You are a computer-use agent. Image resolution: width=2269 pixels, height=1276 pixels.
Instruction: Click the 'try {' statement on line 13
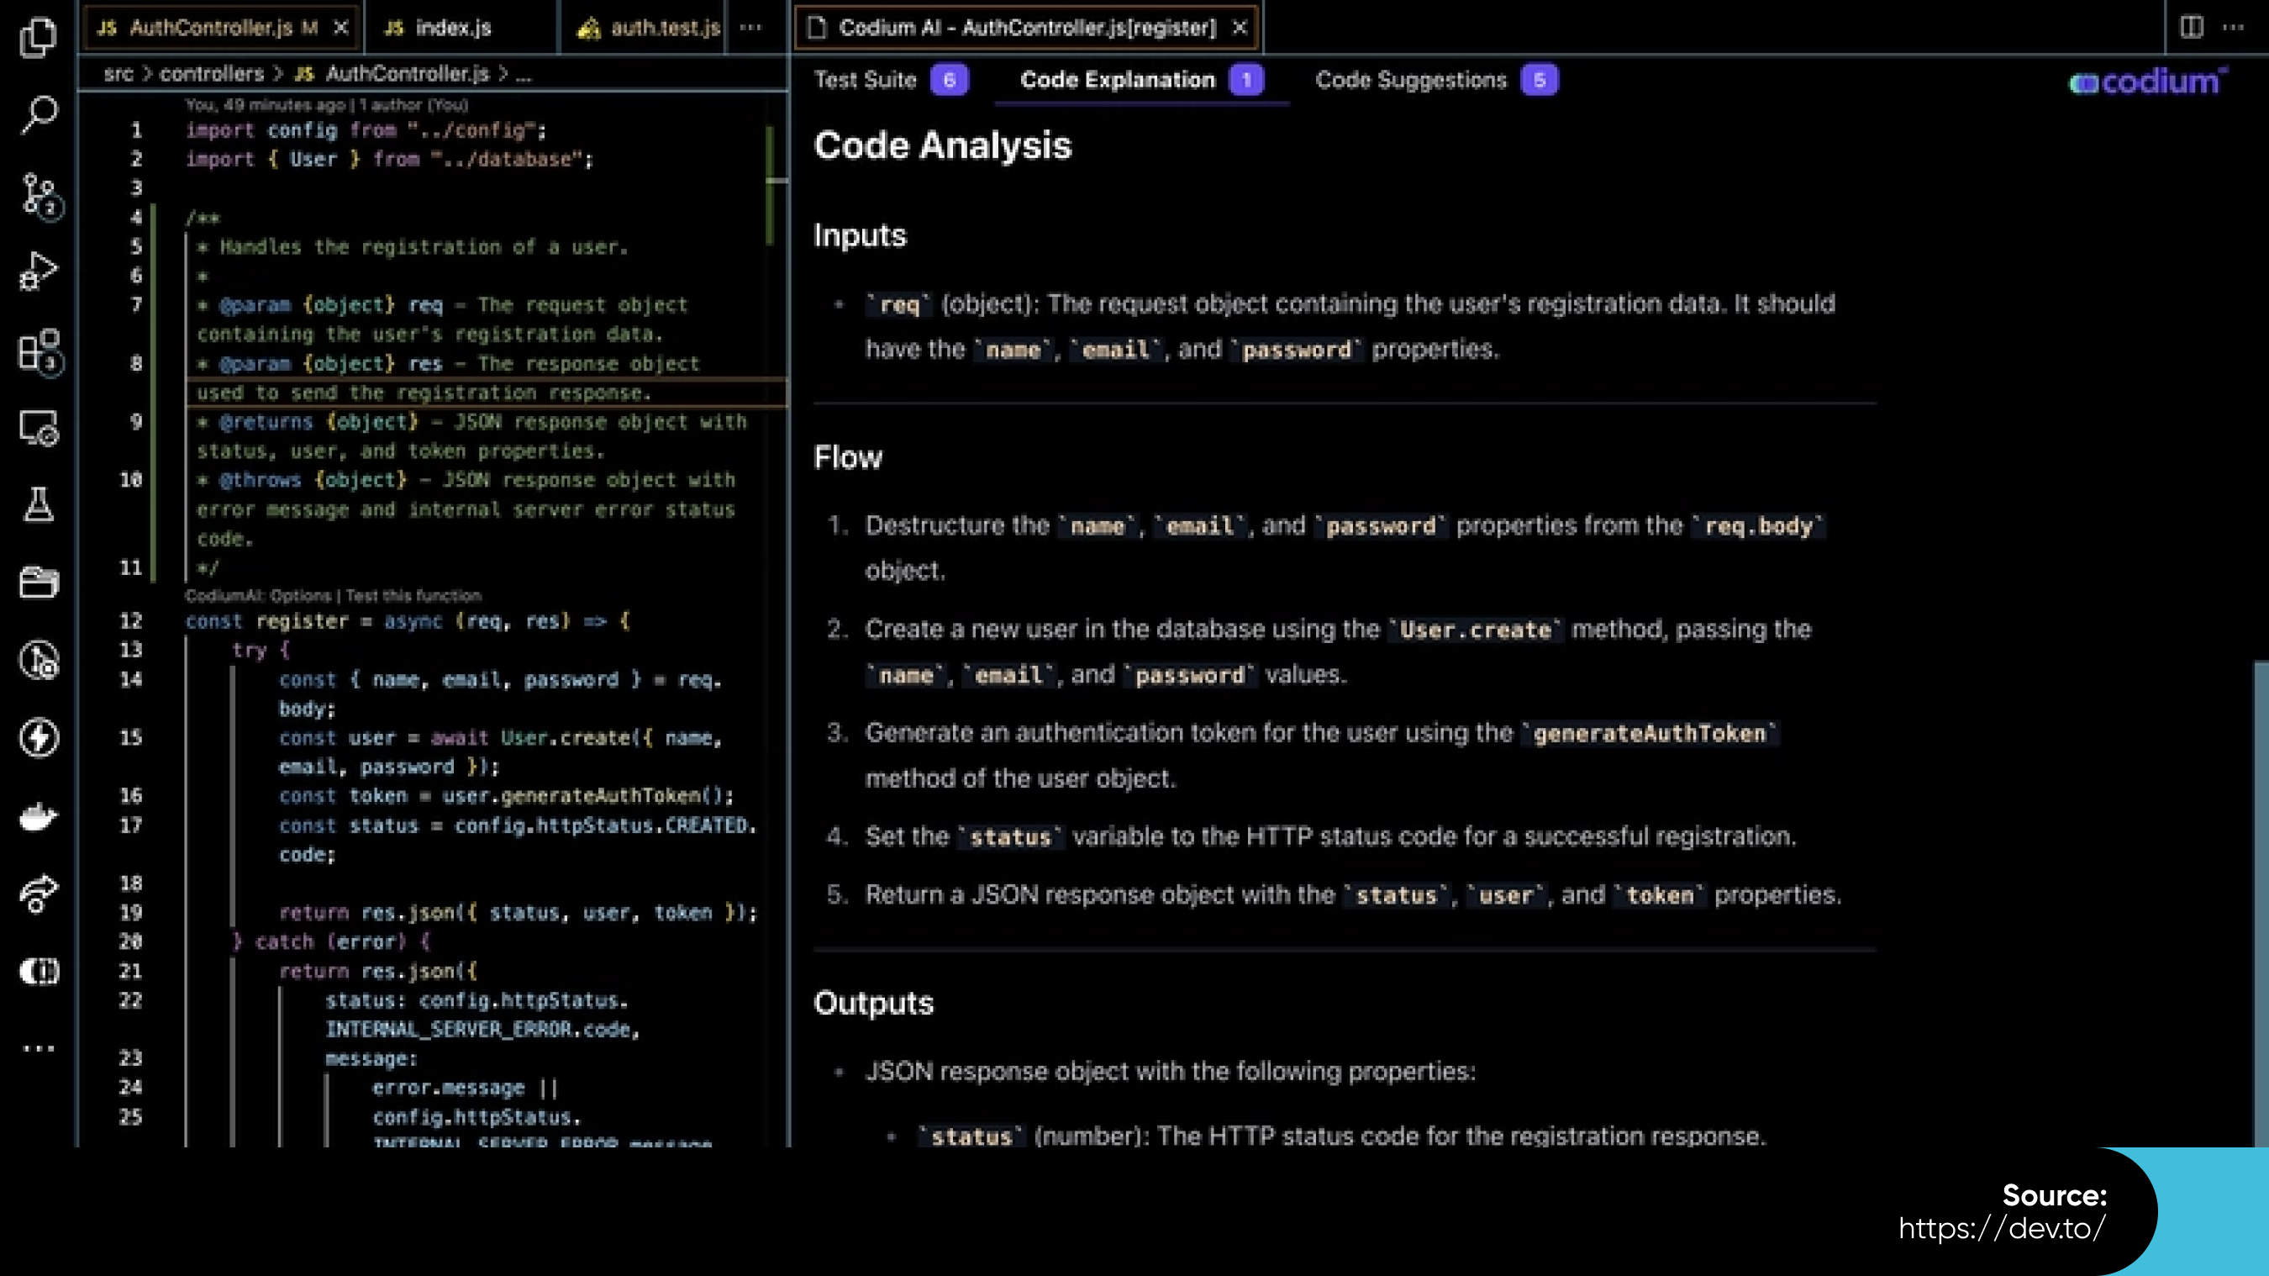261,651
